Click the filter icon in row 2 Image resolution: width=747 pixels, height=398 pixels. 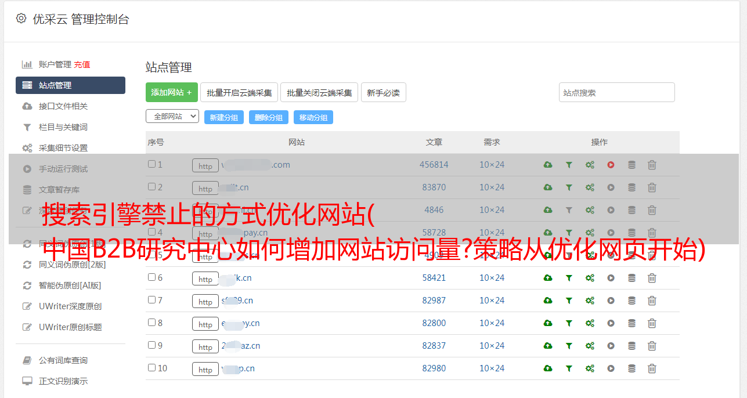pos(569,187)
